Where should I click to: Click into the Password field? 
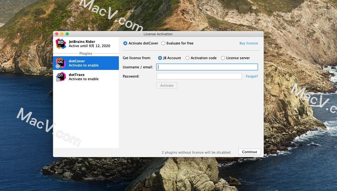coord(199,76)
